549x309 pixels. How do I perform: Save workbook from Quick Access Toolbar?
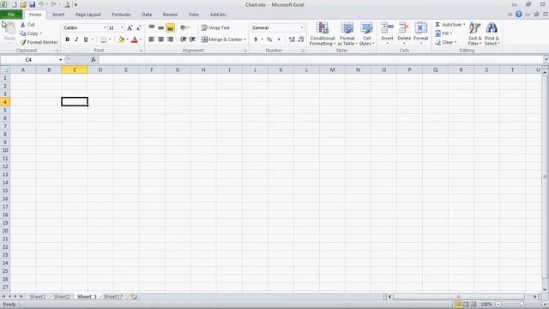(32, 4)
